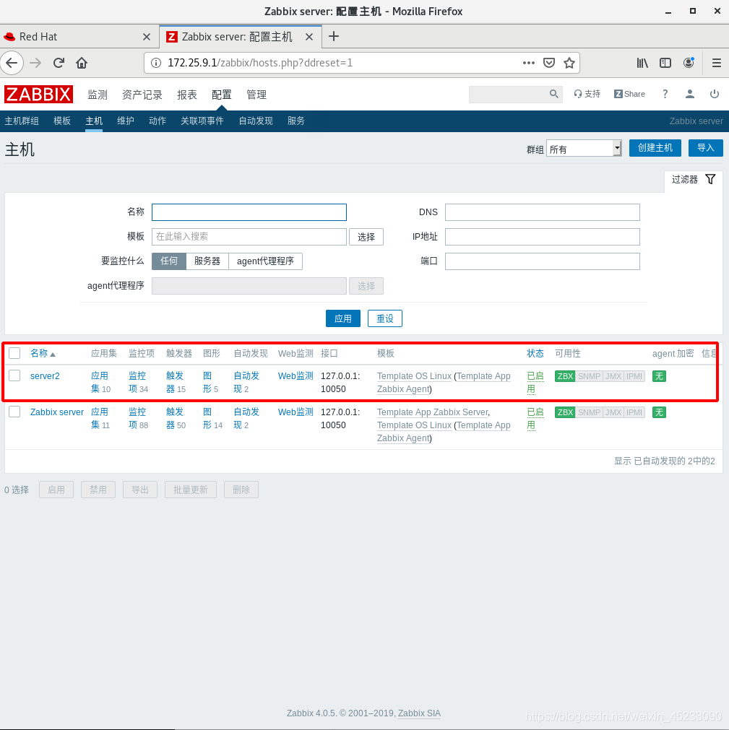Close the Zabbix server tab
The image size is (729, 730).
309,37
